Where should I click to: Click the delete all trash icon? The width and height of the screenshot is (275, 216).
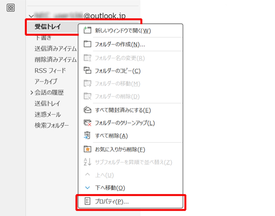87,136
